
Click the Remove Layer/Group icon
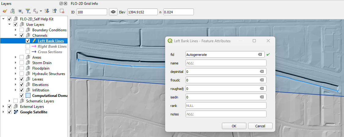[x=62, y=11]
